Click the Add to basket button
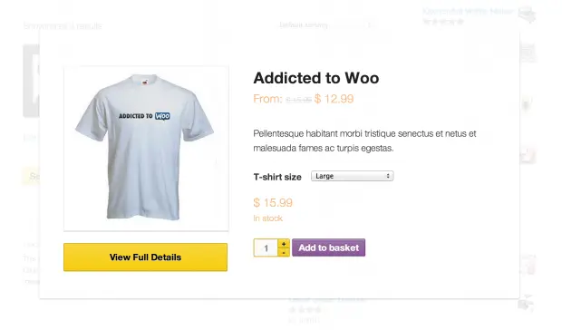Image resolution: width=562 pixels, height=330 pixels. (329, 247)
